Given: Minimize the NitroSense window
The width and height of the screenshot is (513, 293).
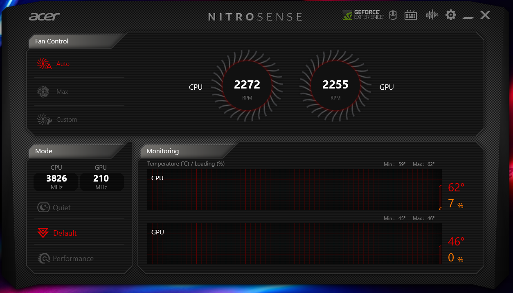Looking at the screenshot, I should (x=468, y=18).
